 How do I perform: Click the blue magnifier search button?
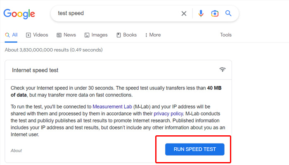(228, 14)
